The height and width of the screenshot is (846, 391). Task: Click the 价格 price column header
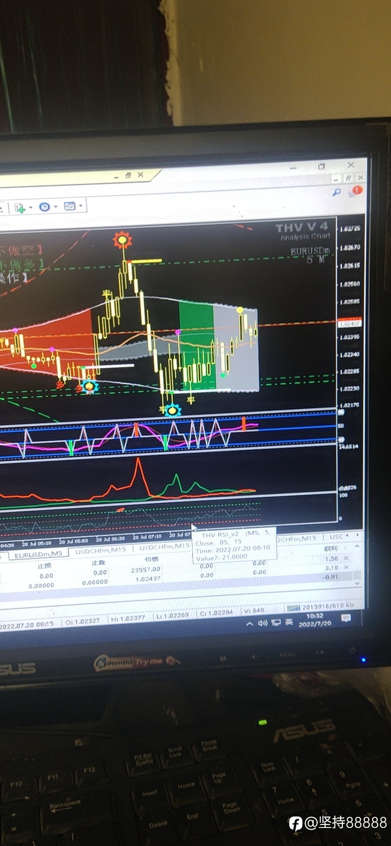(152, 559)
